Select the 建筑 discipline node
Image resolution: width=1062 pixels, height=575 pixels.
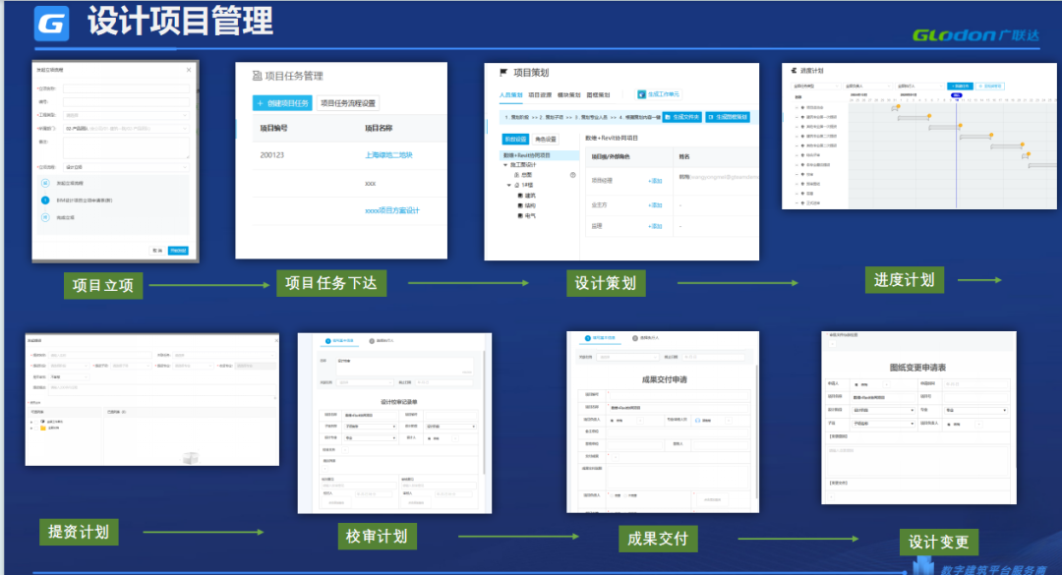530,196
